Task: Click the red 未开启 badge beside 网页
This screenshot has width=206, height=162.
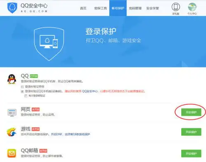Action: [35, 109]
